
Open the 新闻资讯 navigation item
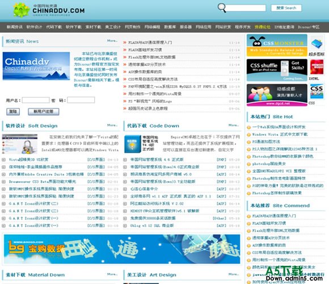tap(15, 27)
